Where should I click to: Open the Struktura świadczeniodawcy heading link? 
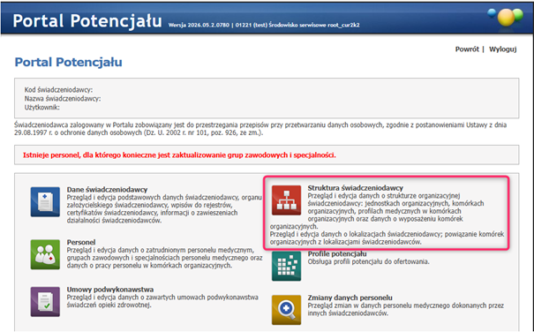[355, 188]
